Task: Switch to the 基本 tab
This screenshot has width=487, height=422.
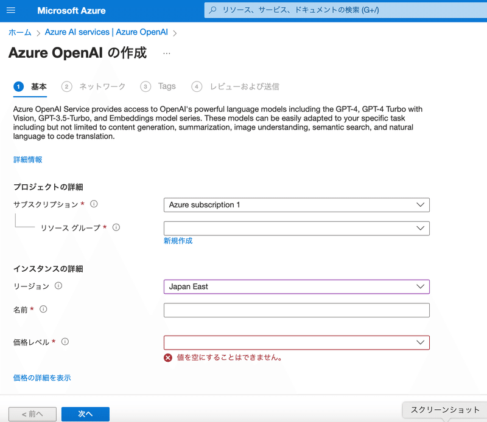Action: click(30, 87)
